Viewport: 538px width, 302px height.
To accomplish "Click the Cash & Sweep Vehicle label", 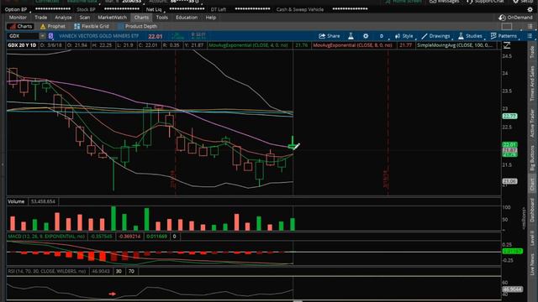I will click(x=300, y=9).
